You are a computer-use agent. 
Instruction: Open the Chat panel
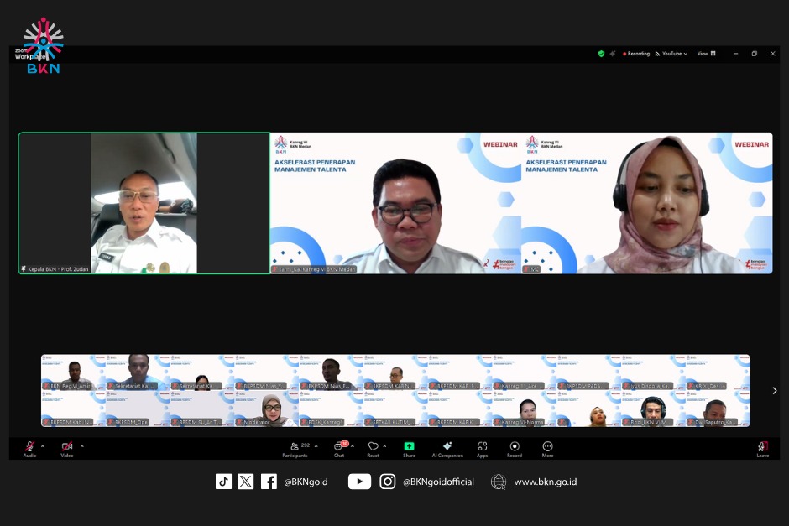coord(339,448)
